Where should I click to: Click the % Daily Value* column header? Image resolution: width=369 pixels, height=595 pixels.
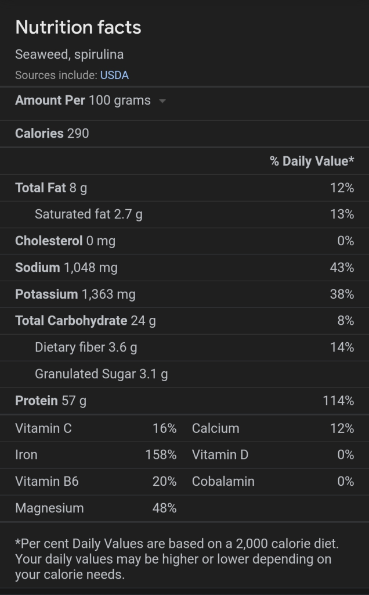pos(312,161)
